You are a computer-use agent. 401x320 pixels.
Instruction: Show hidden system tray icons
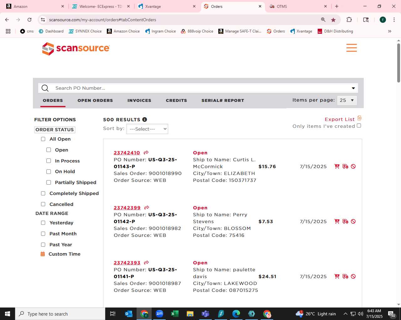[x=345, y=314]
